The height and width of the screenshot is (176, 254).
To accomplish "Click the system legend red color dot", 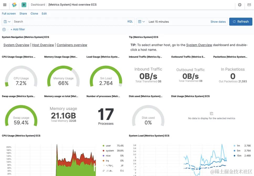I will pos(103,151).
